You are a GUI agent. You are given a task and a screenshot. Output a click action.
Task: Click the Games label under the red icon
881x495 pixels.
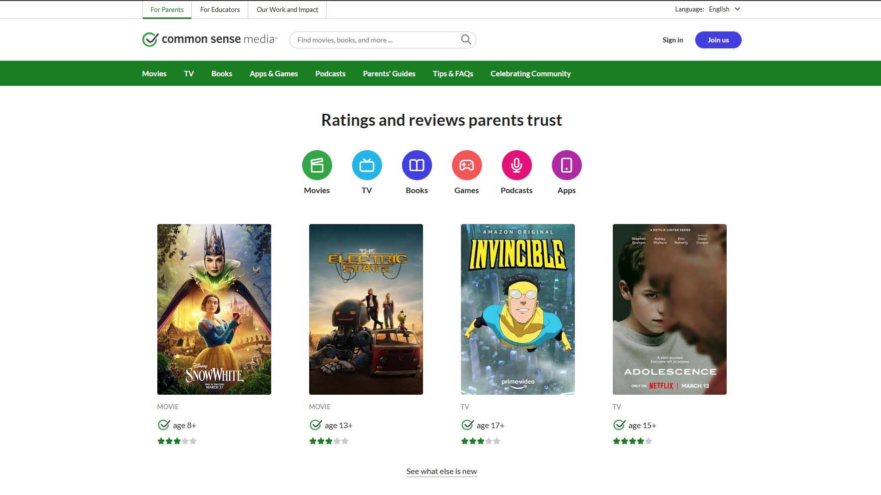pos(466,190)
